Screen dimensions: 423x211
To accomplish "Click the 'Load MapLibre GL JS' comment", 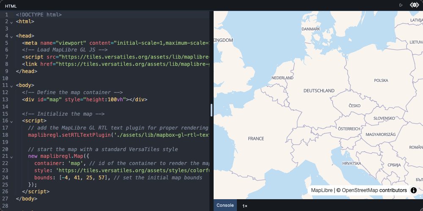I will (x=65, y=50).
